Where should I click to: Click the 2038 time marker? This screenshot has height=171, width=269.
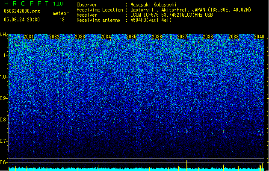click(x=208, y=37)
